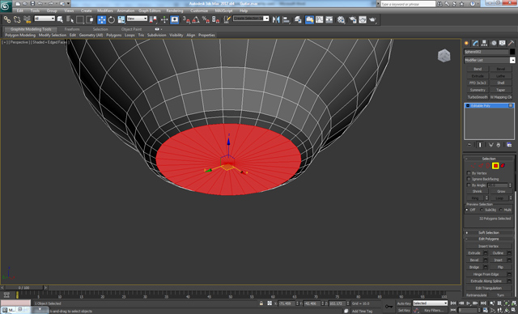Click the object color swatch
The image size is (518, 314).
coord(512,52)
